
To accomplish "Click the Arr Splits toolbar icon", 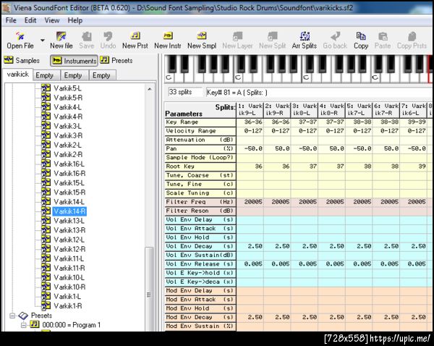I will click(305, 40).
